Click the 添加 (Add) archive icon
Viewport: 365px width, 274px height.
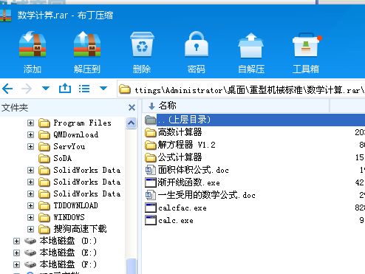click(33, 44)
